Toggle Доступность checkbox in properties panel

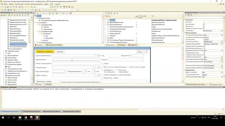point(204,27)
